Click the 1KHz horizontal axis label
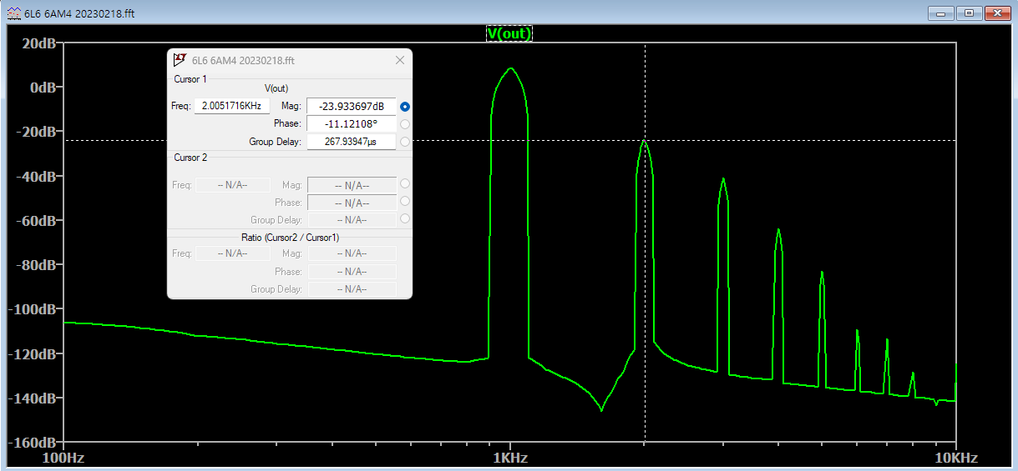The image size is (1018, 471). [x=509, y=458]
